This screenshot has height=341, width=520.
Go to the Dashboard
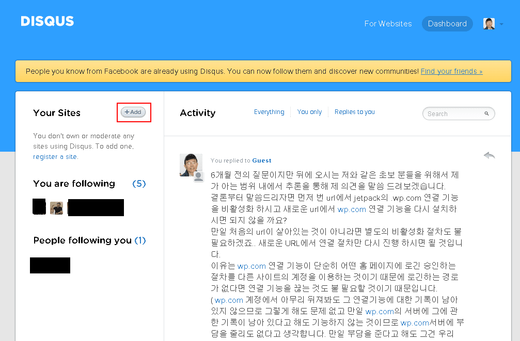tap(447, 24)
